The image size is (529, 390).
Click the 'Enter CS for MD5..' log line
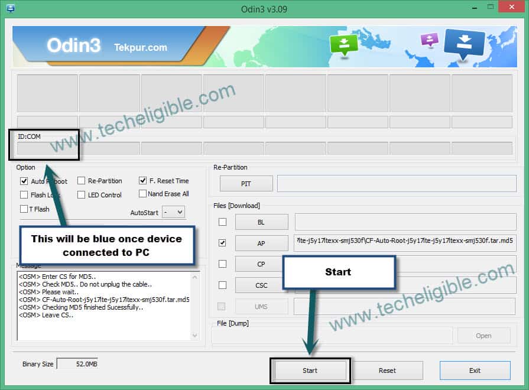coord(57,277)
